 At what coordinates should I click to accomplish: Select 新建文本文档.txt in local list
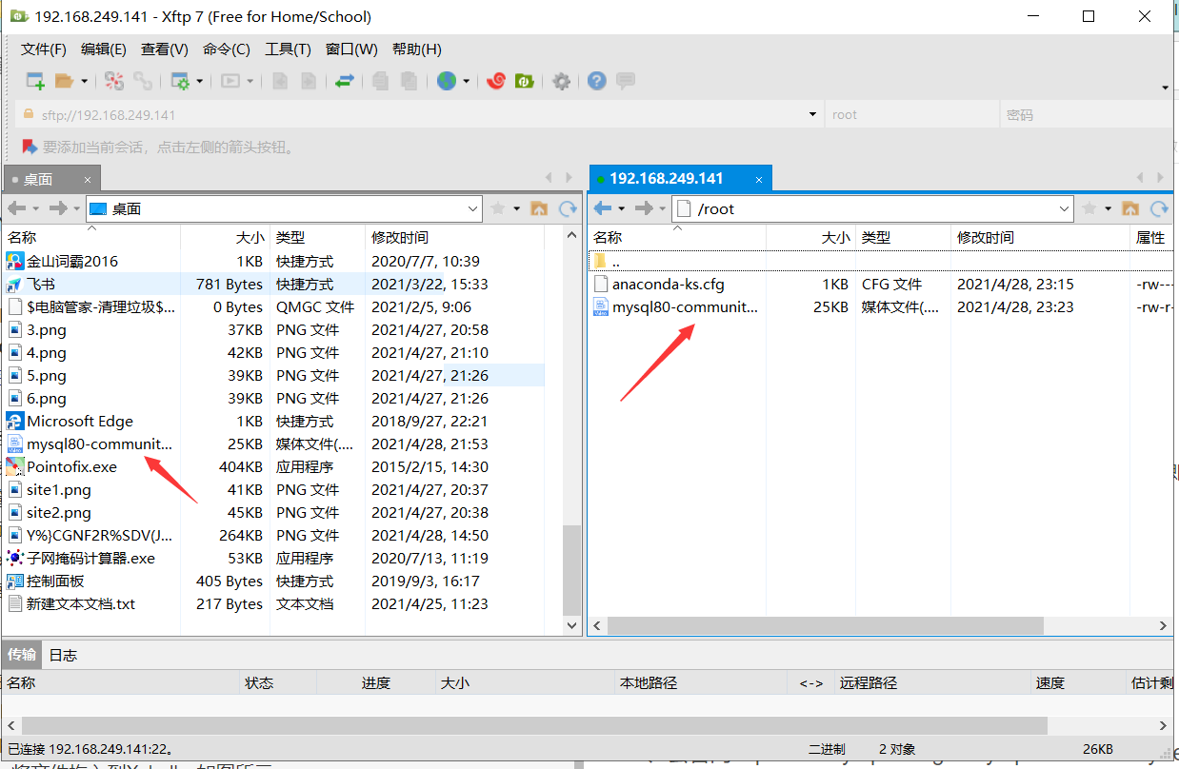click(81, 603)
